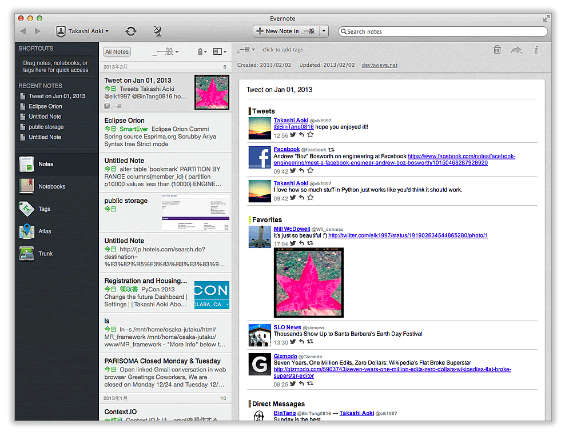Change the note's notebook via 一般 dropdown
565x440 pixels.
(x=246, y=50)
